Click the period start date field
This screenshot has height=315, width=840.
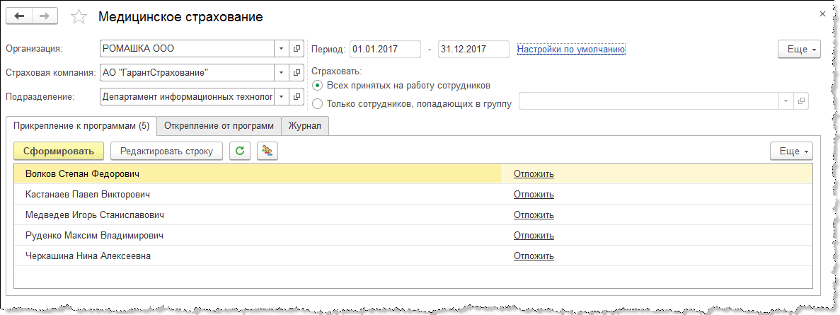point(384,50)
